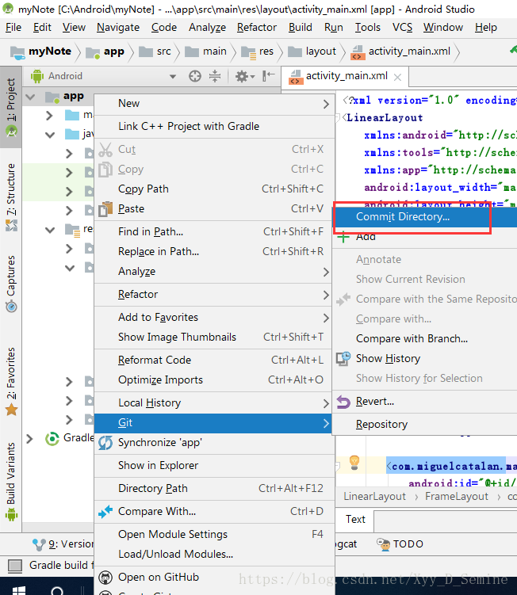Open the Tools menu in menu bar

click(367, 27)
